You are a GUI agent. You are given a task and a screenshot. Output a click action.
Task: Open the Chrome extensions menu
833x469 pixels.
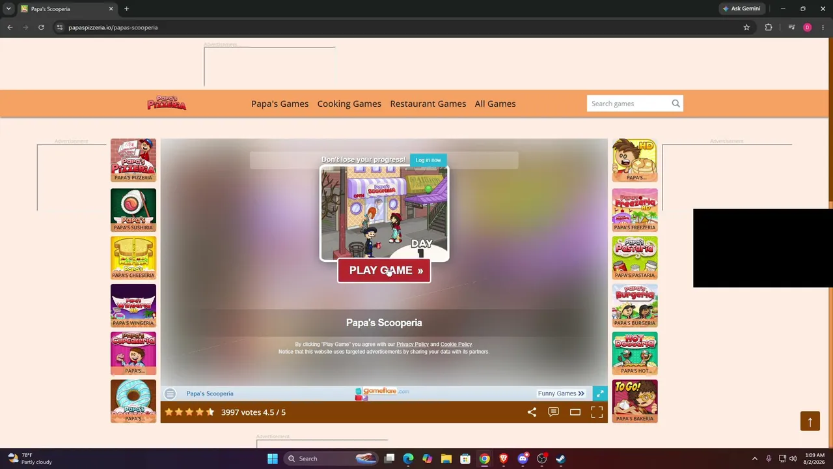pyautogui.click(x=769, y=27)
